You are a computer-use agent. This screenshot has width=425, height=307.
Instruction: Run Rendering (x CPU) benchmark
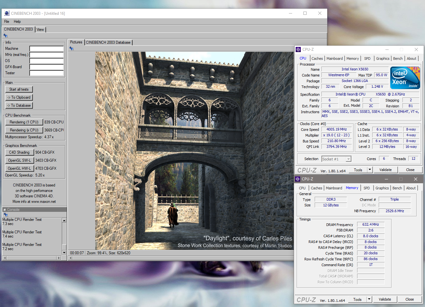click(24, 130)
